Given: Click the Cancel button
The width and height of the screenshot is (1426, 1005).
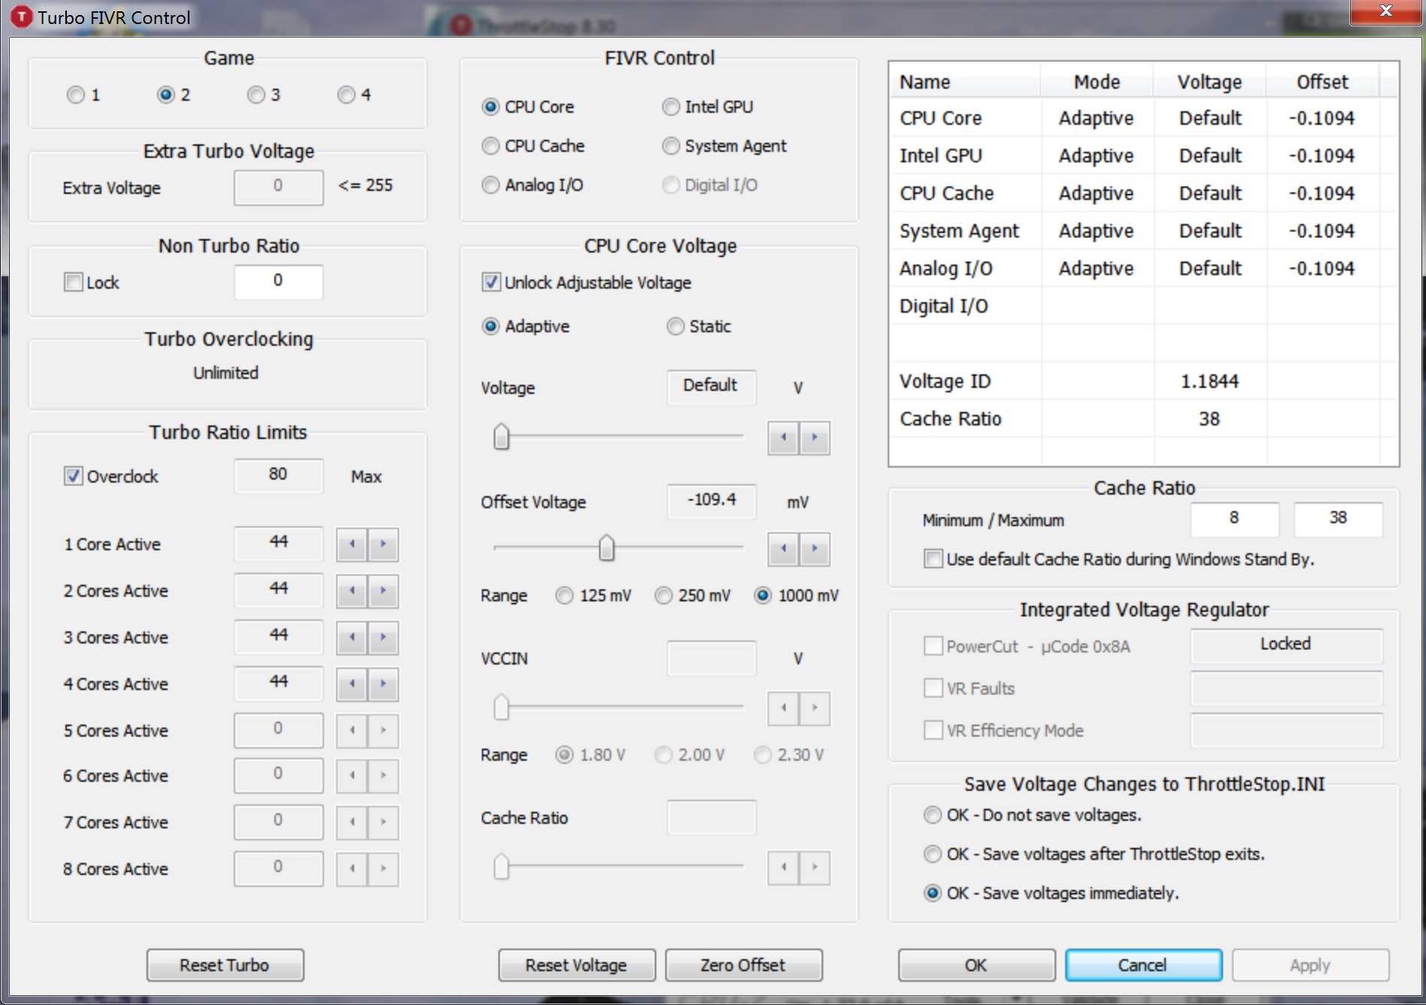Looking at the screenshot, I should 1143,965.
